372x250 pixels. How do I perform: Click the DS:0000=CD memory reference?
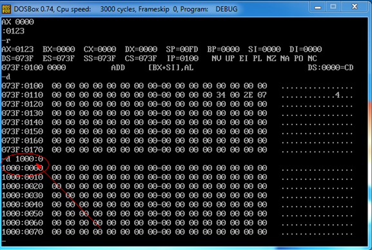coord(331,68)
